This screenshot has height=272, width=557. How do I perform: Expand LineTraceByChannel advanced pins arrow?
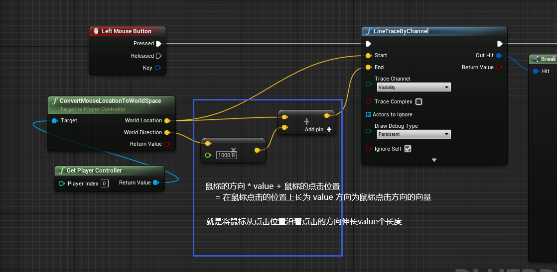point(434,160)
